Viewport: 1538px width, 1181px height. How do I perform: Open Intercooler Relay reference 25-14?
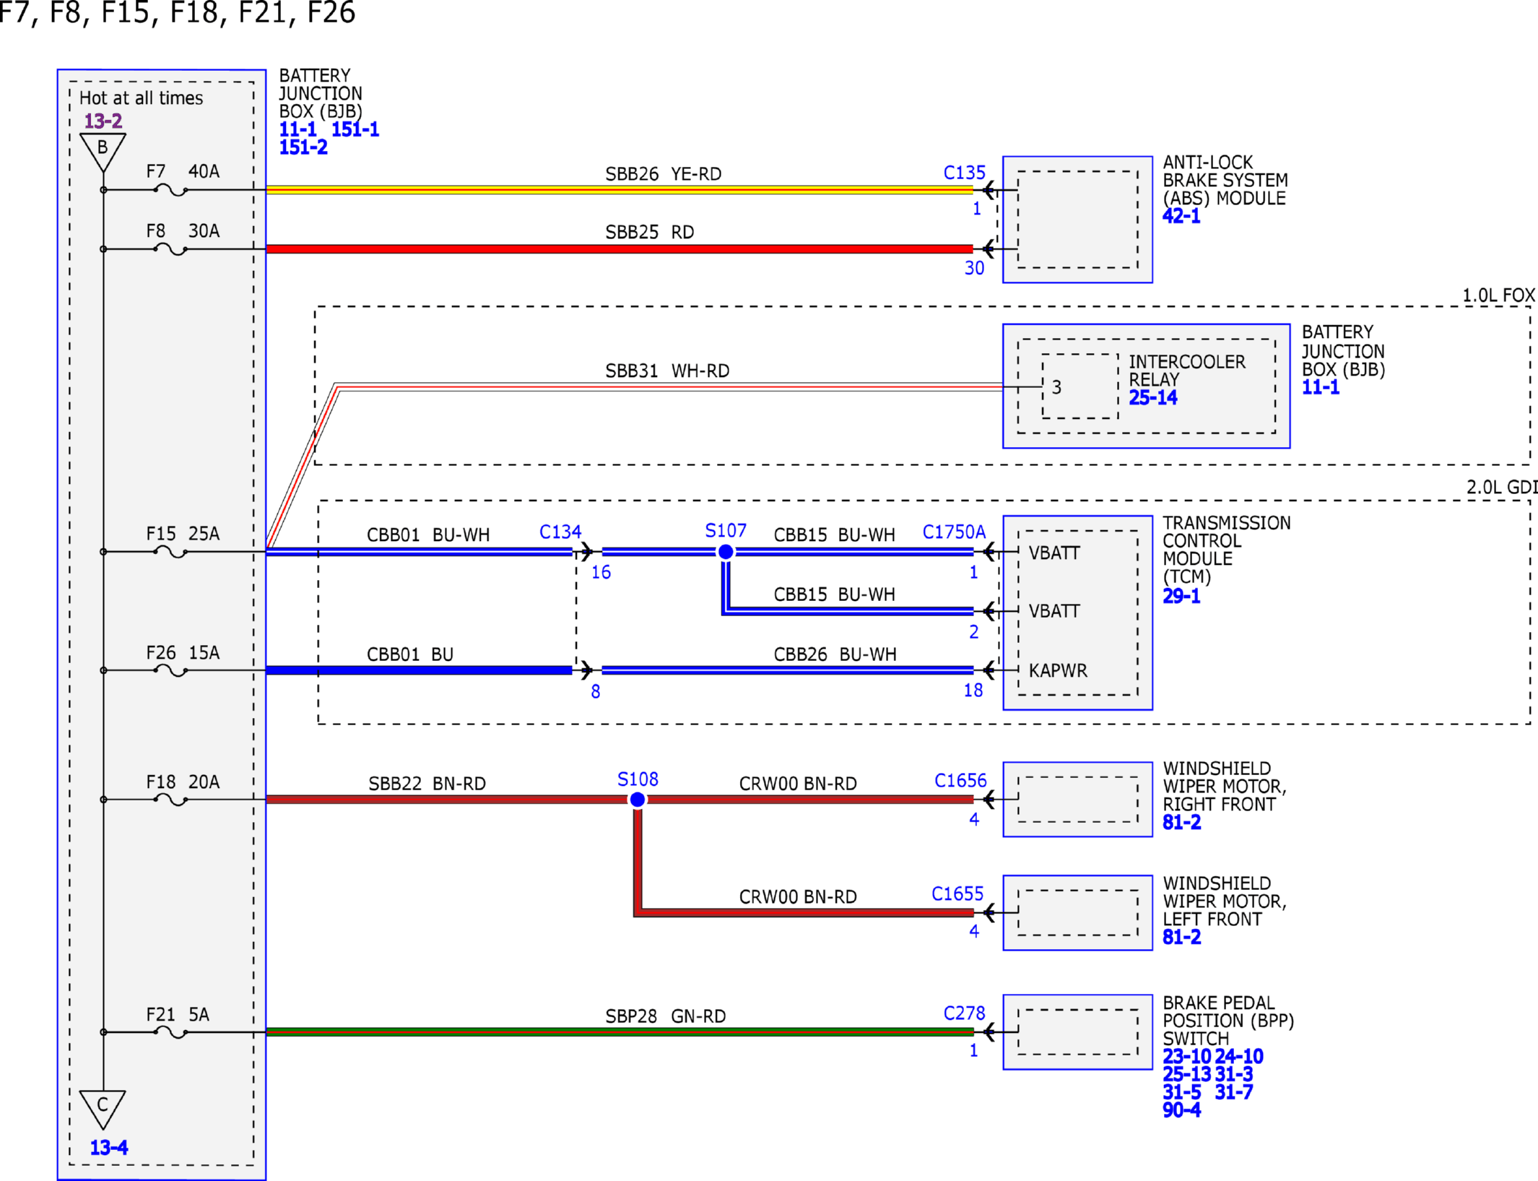(x=1152, y=397)
